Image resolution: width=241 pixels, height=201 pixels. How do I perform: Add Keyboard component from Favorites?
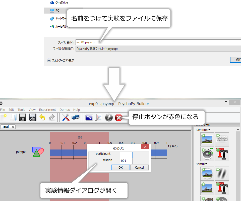[222, 139]
